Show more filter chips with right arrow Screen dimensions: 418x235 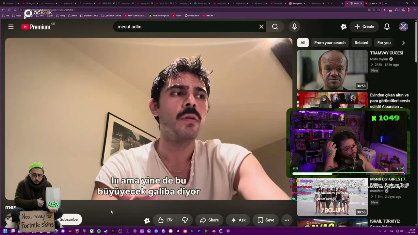pyautogui.click(x=403, y=43)
